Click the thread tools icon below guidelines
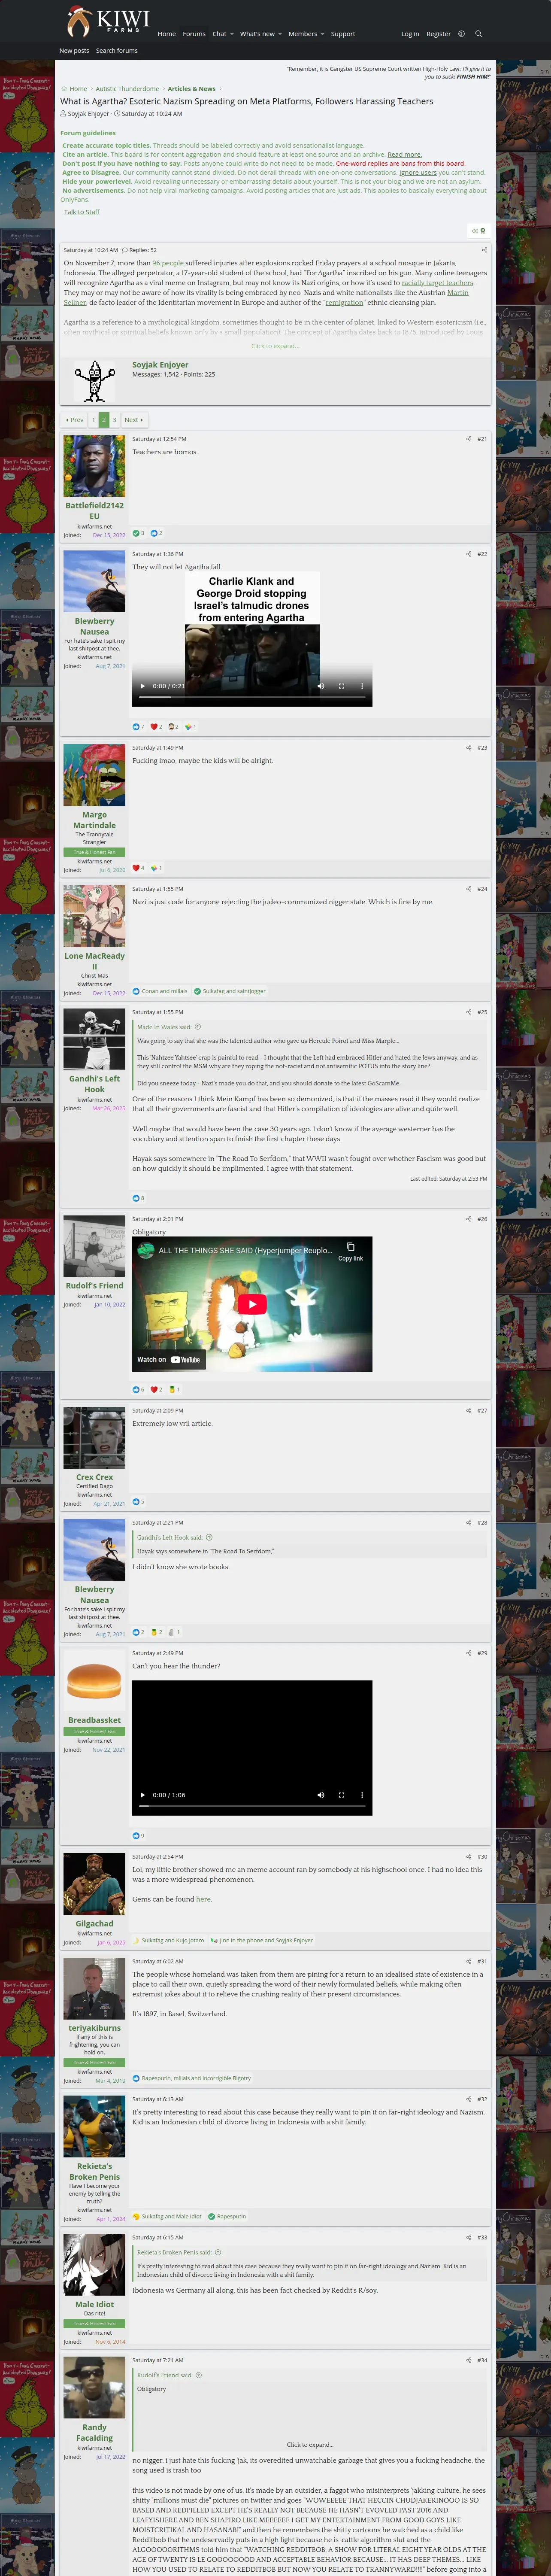 (479, 231)
